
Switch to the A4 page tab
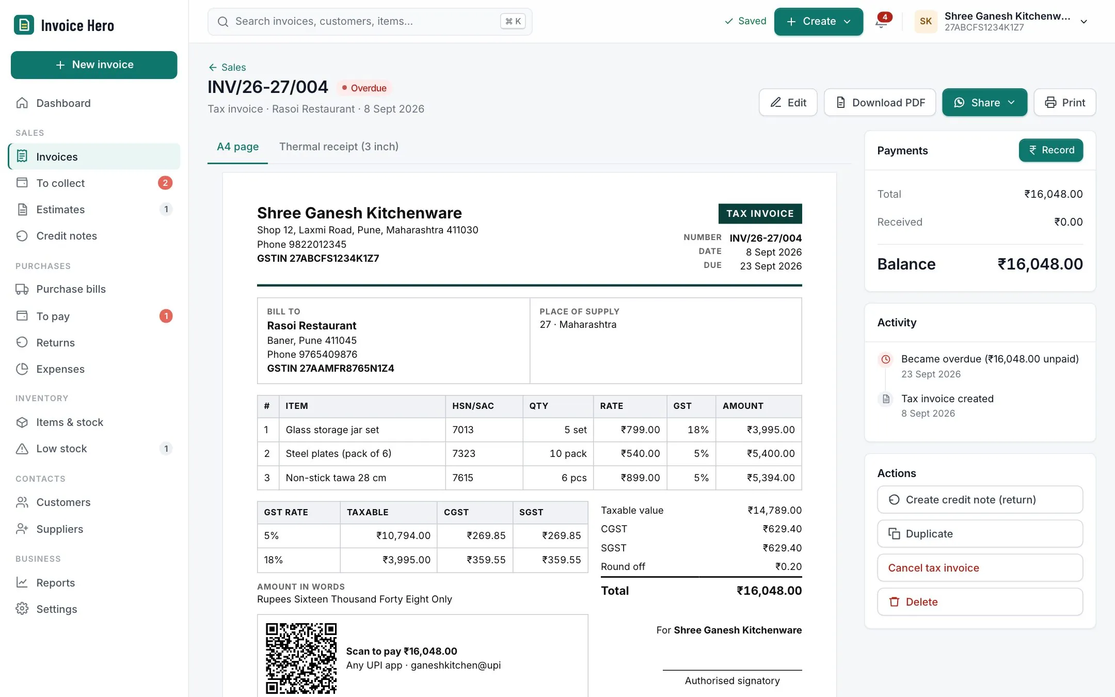point(237,147)
